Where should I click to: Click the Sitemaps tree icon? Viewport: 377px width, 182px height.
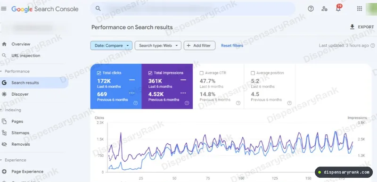4,132
